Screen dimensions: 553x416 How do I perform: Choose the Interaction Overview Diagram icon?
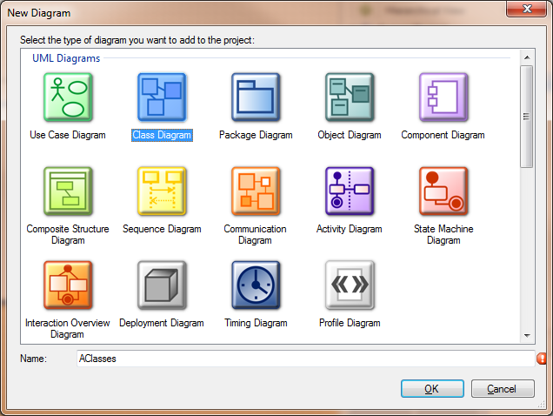[x=68, y=285]
